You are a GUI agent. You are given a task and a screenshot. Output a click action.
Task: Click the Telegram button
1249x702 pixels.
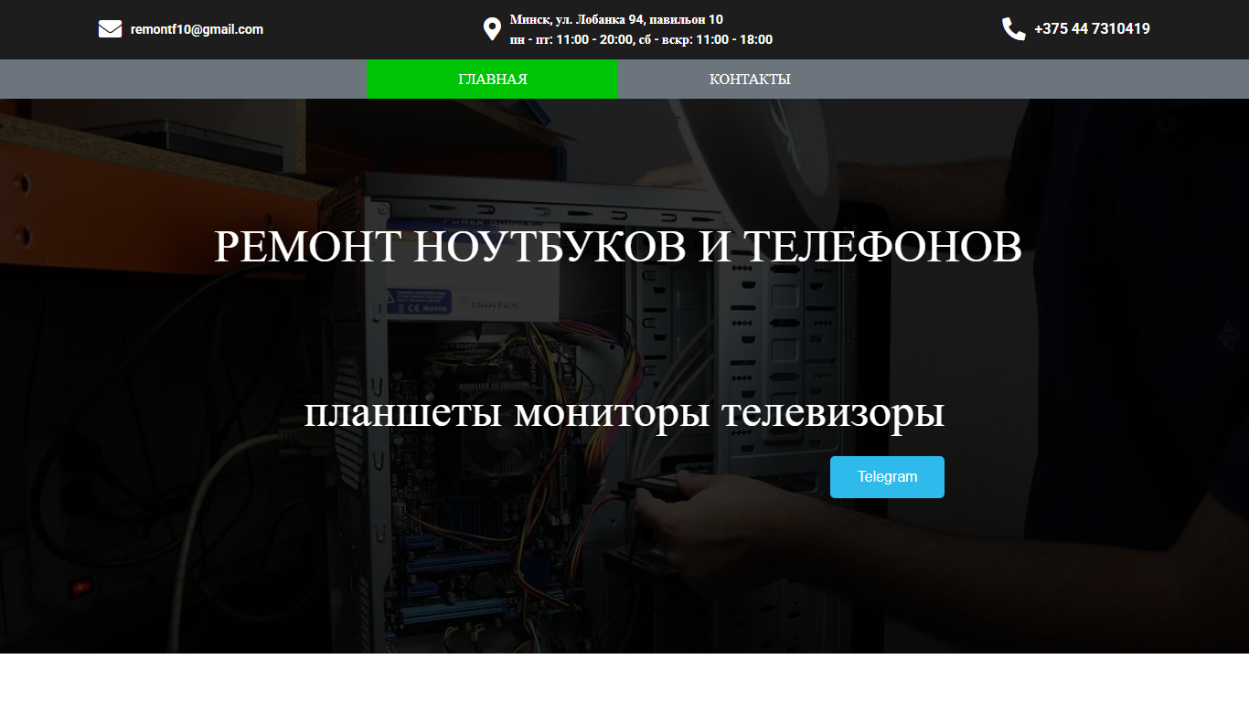click(887, 477)
